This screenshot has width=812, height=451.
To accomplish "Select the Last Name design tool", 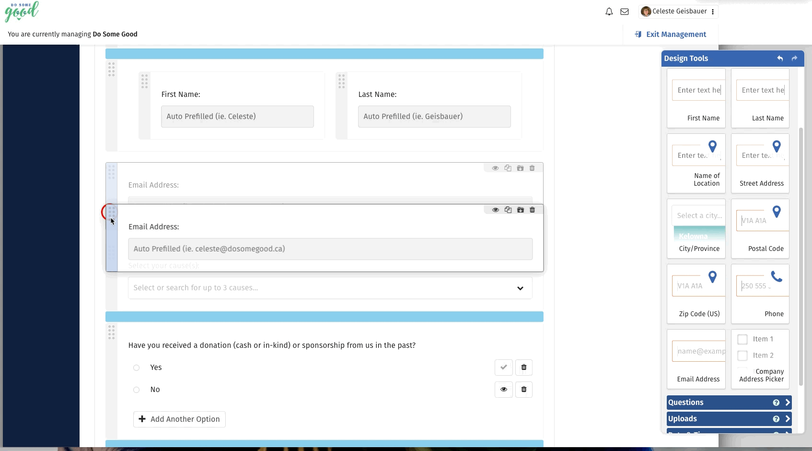I will 760,98.
